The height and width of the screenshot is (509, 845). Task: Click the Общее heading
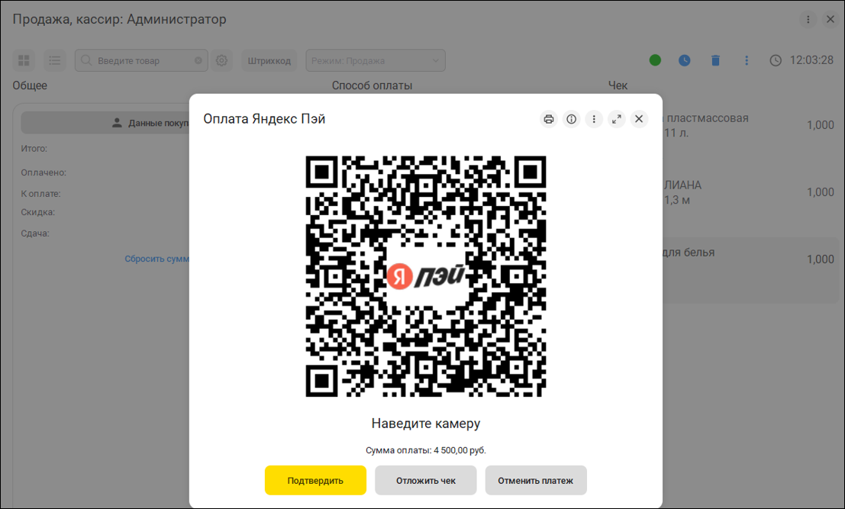(x=30, y=85)
